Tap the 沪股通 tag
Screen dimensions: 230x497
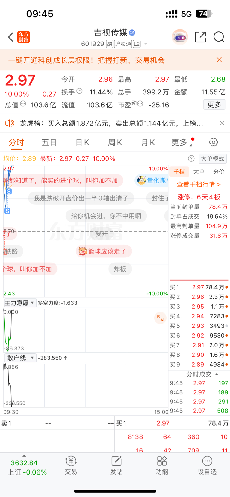point(123,44)
